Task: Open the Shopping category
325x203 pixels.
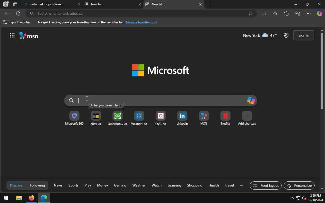Action: pos(195,185)
